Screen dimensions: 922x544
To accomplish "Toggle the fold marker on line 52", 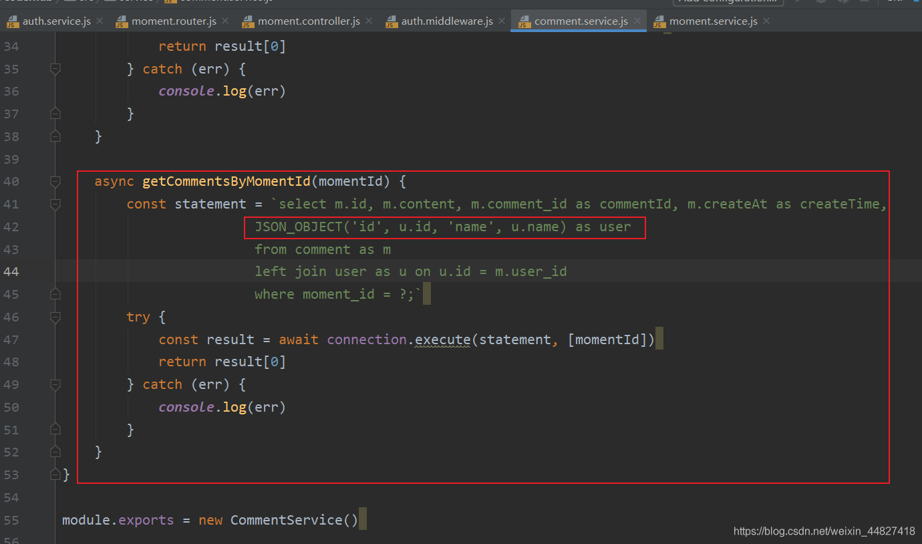I will click(x=55, y=452).
